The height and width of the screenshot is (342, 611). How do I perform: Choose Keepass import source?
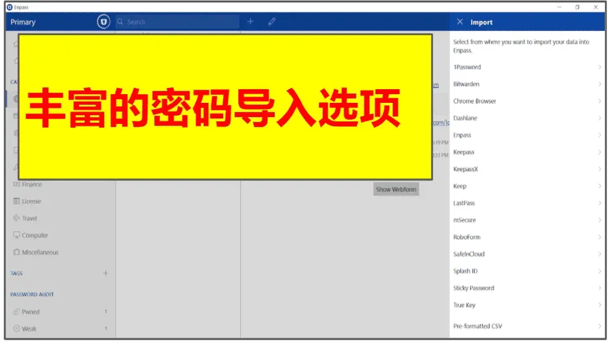[x=527, y=152]
